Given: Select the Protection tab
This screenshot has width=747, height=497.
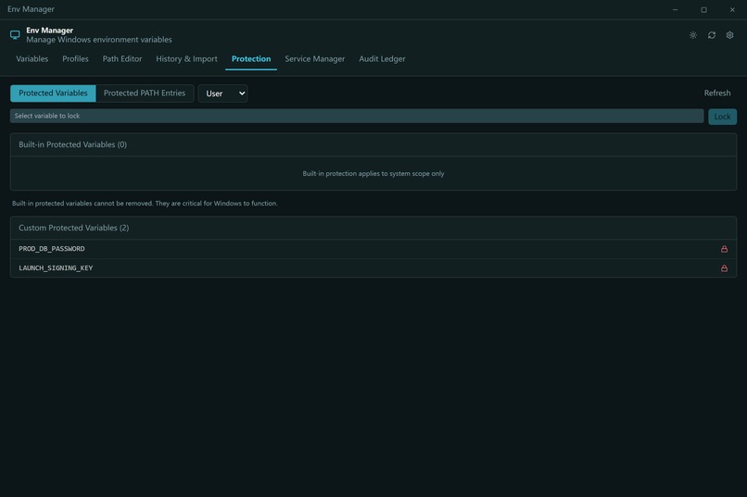Looking at the screenshot, I should click(251, 59).
